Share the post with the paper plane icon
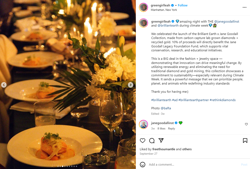The image size is (250, 169). click(161, 140)
